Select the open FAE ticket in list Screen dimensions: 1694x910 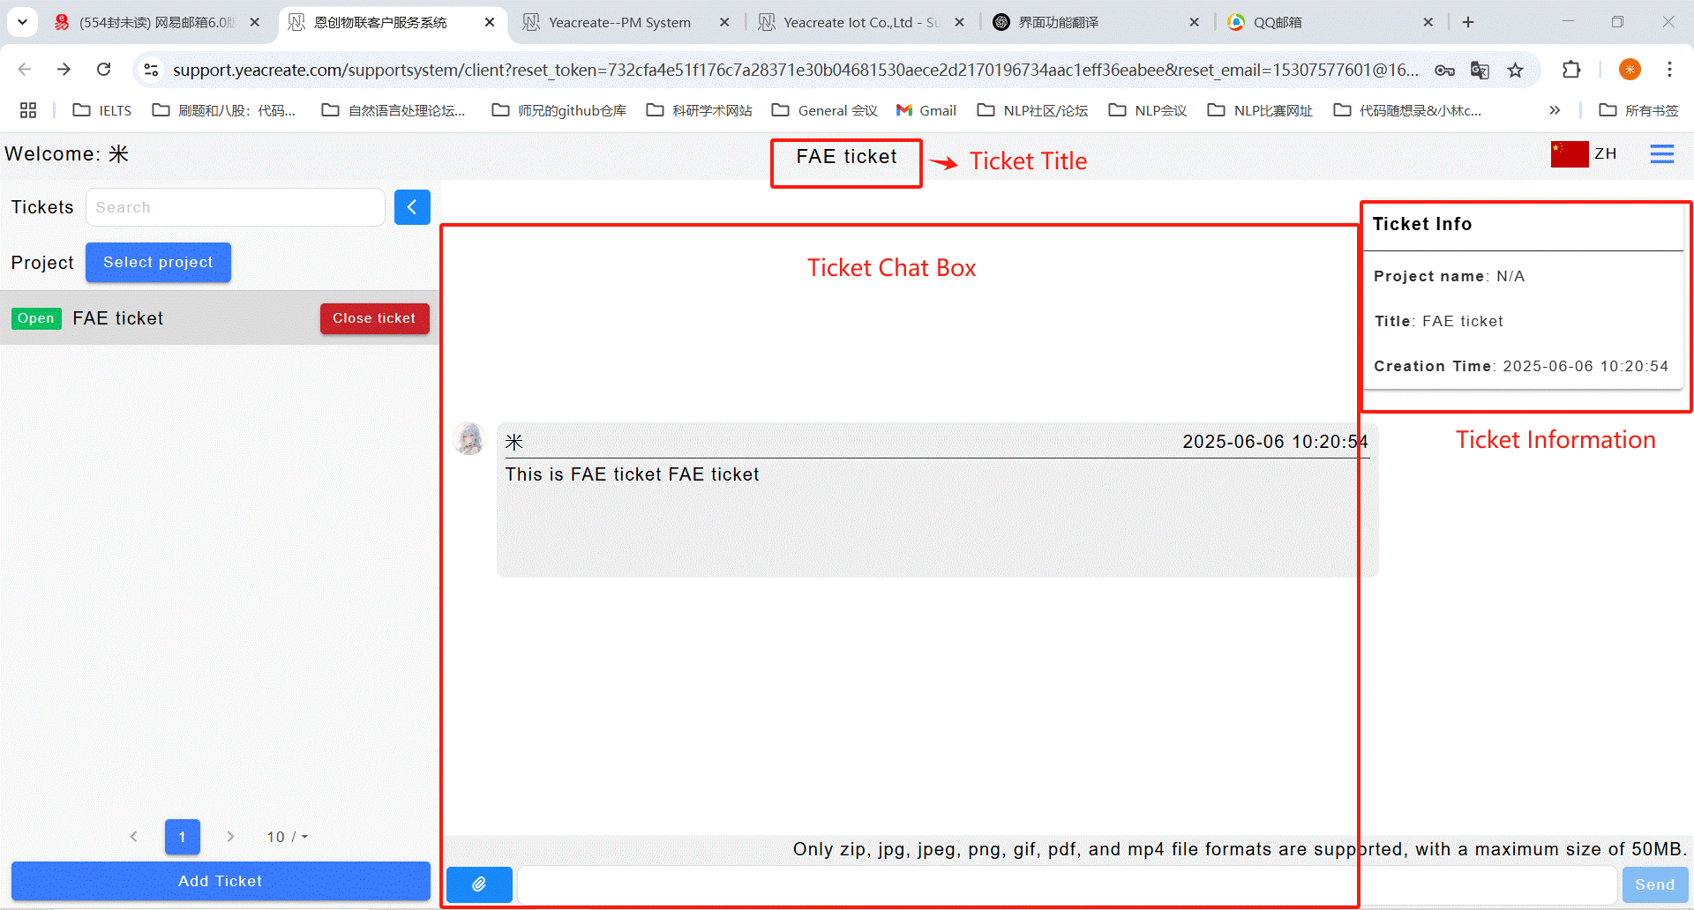click(x=118, y=318)
